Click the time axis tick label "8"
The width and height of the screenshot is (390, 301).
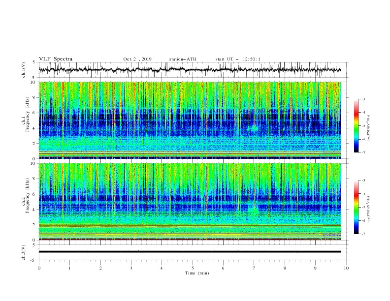tap(285, 268)
